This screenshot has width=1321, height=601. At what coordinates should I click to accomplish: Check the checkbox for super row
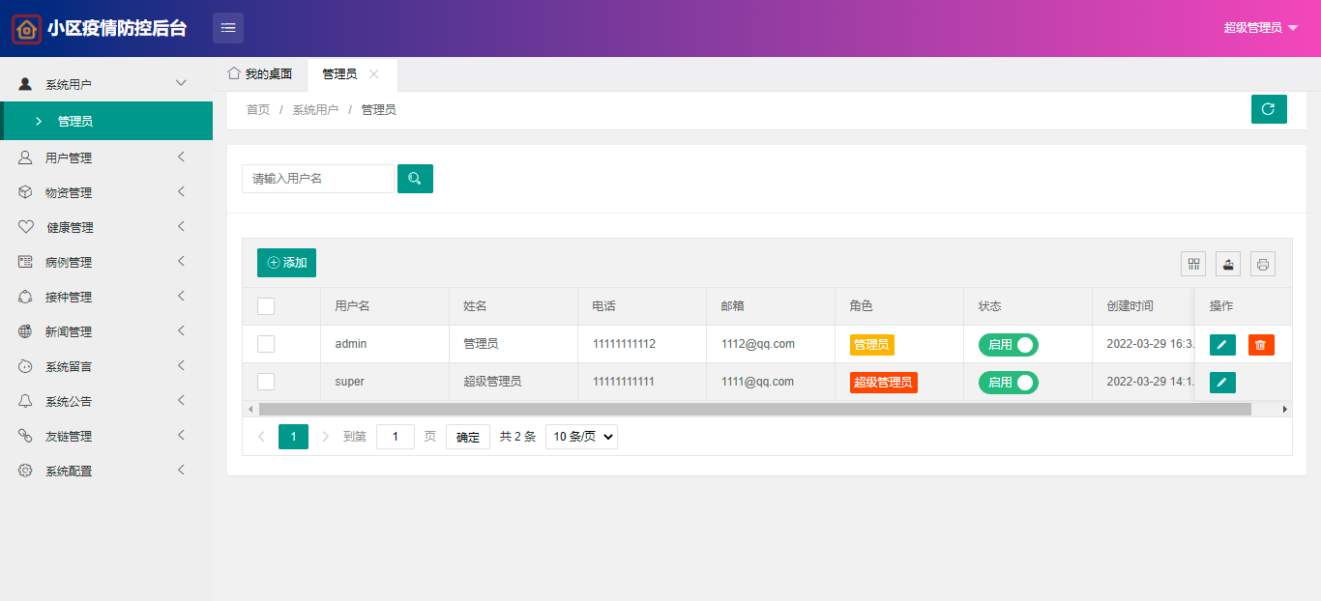coord(266,382)
